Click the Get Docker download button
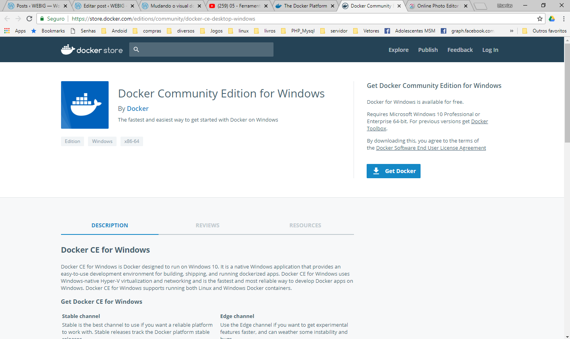The width and height of the screenshot is (570, 339). tap(394, 171)
